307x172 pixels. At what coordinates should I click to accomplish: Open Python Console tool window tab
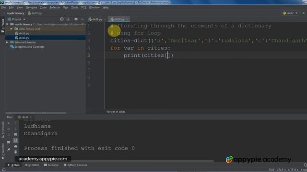point(75,165)
